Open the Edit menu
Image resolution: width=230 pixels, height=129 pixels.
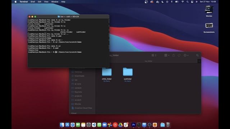click(x=40, y=2)
